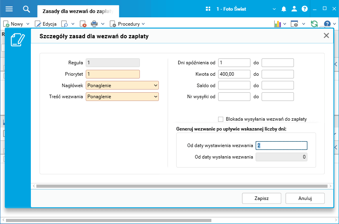Screen dimensions: 339x224
Task: Open the company selector dropdown arrow
Action: tap(274, 9)
